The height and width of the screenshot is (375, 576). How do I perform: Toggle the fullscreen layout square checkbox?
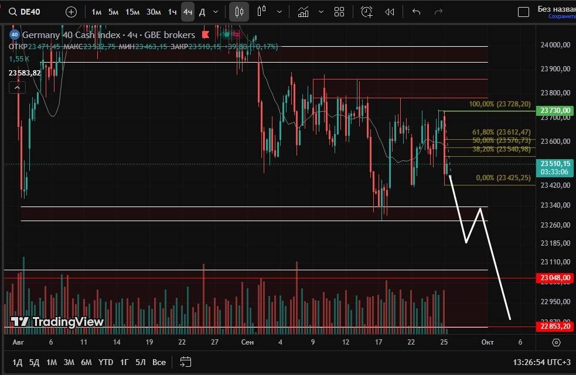click(524, 12)
